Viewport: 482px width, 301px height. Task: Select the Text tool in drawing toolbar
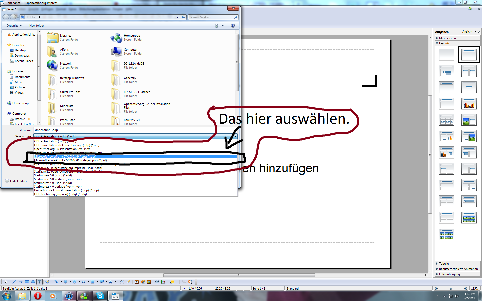tap(39, 282)
